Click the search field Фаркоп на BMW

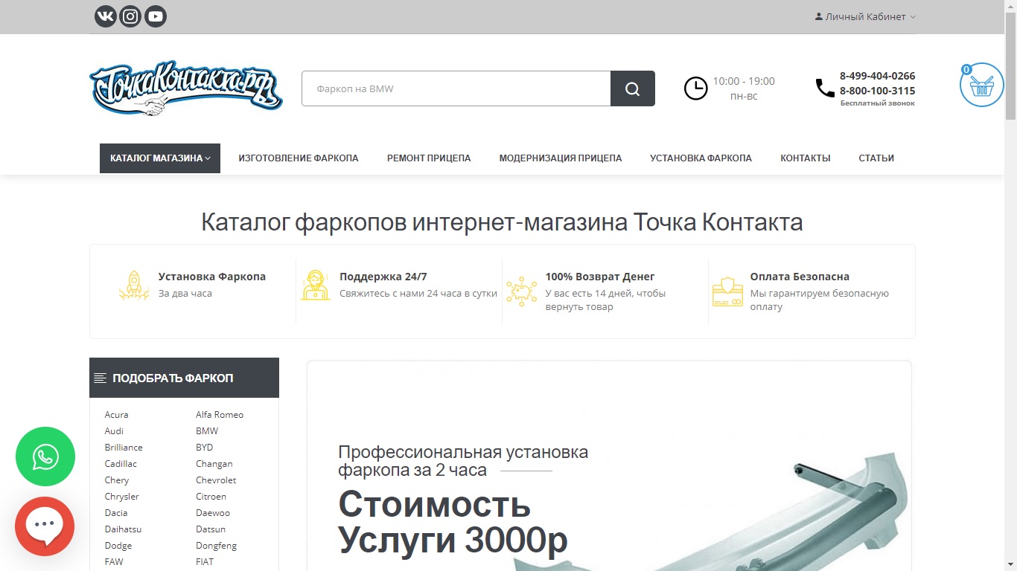[456, 88]
